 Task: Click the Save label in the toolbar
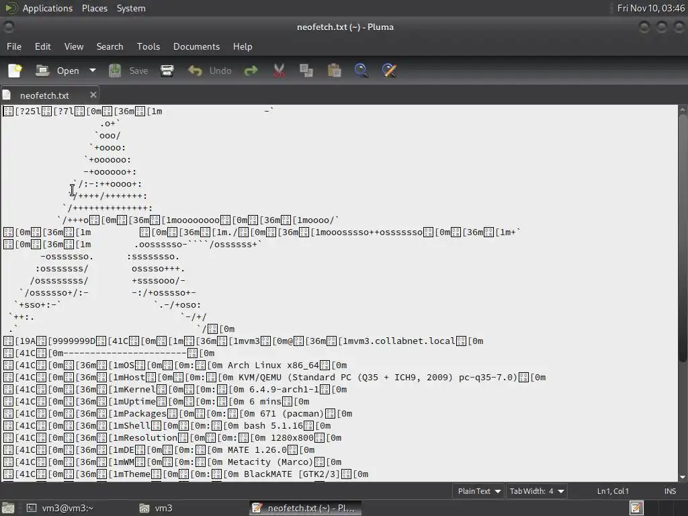(138, 71)
